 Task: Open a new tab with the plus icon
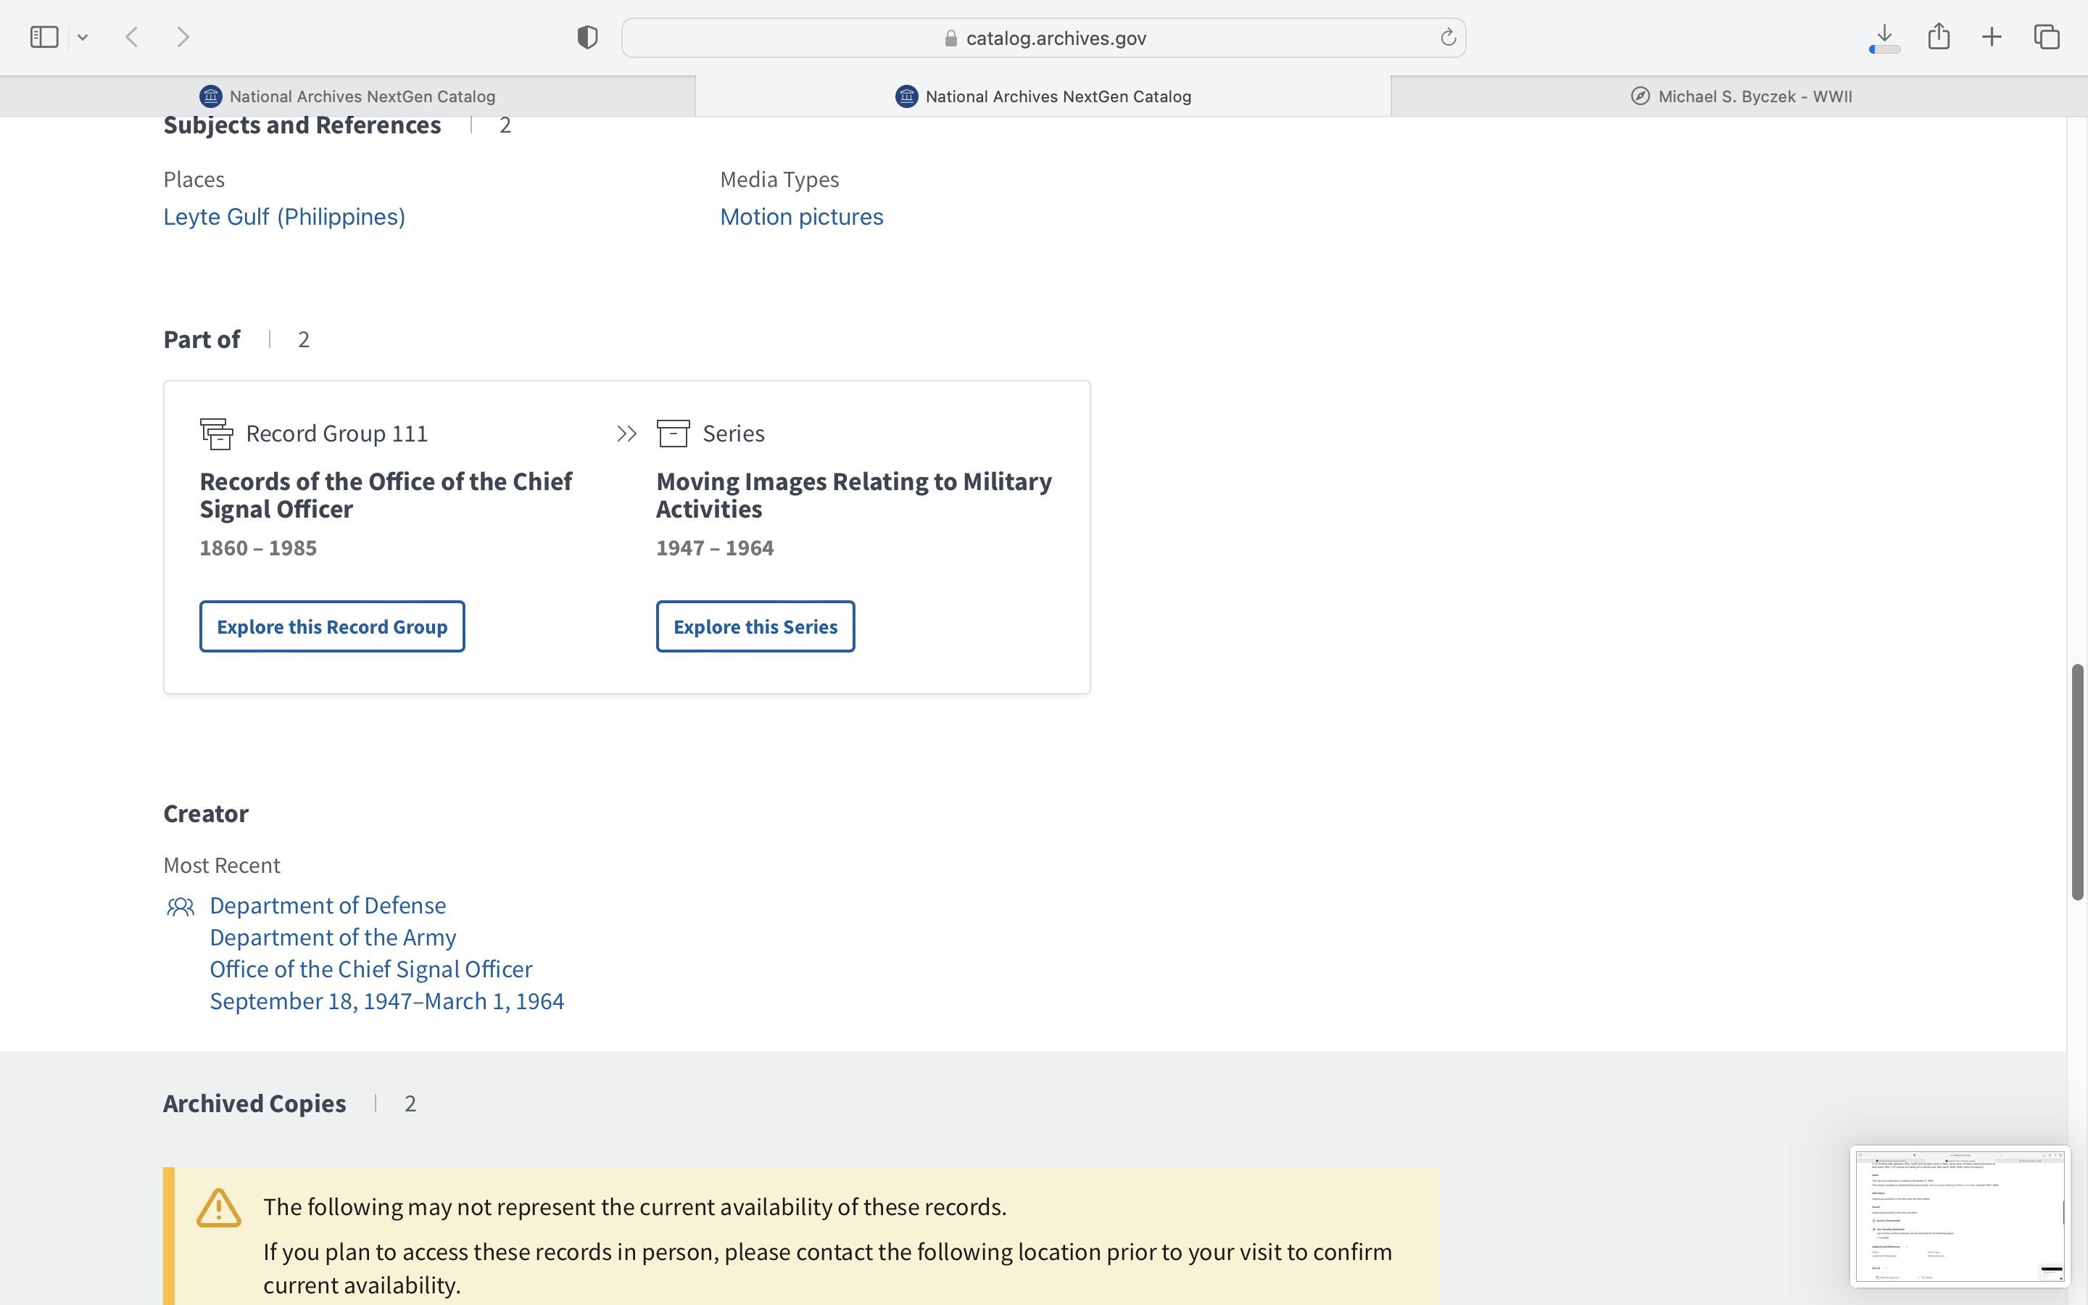click(1992, 37)
